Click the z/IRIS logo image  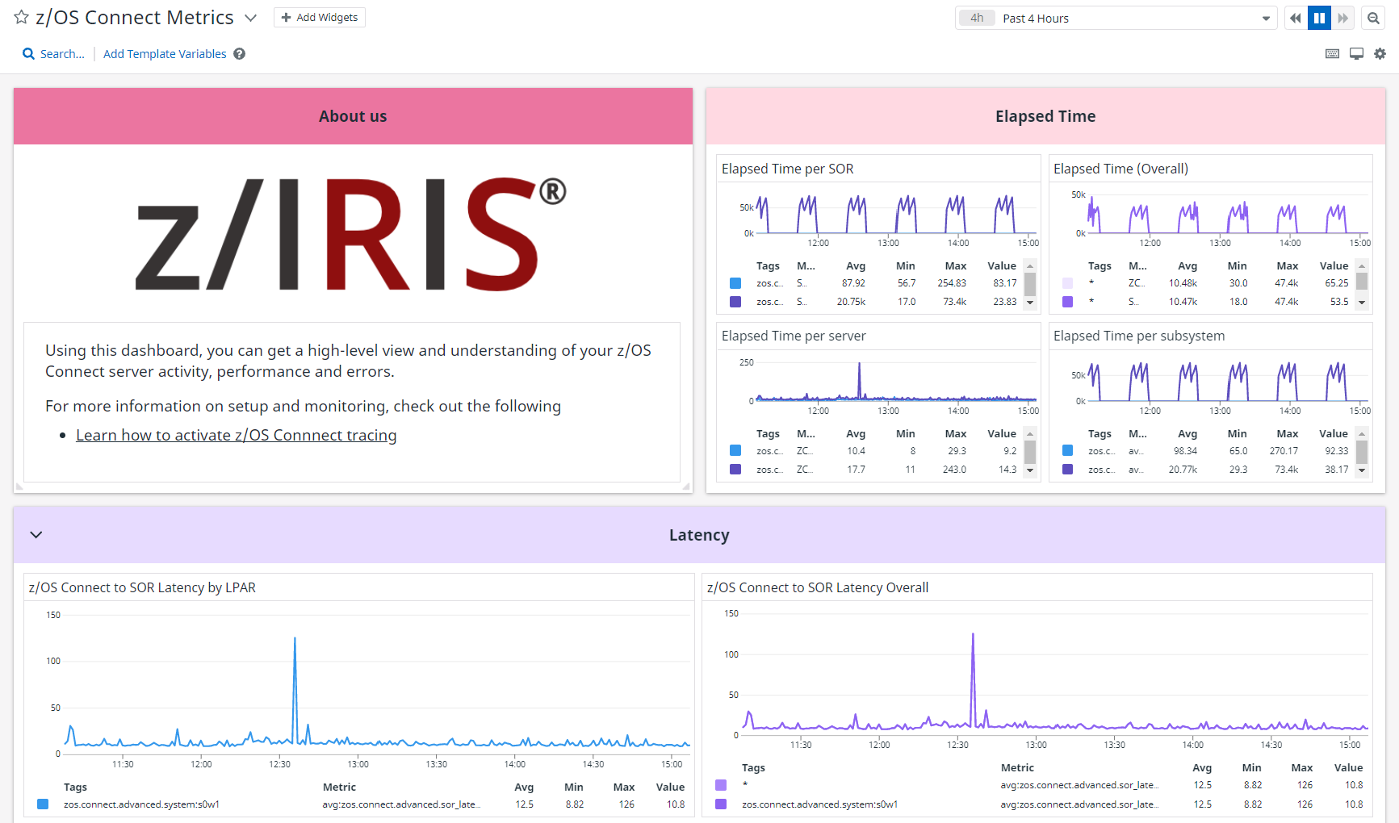351,234
